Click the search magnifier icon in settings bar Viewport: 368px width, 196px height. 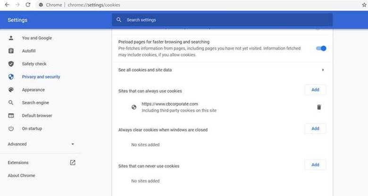pyautogui.click(x=119, y=20)
